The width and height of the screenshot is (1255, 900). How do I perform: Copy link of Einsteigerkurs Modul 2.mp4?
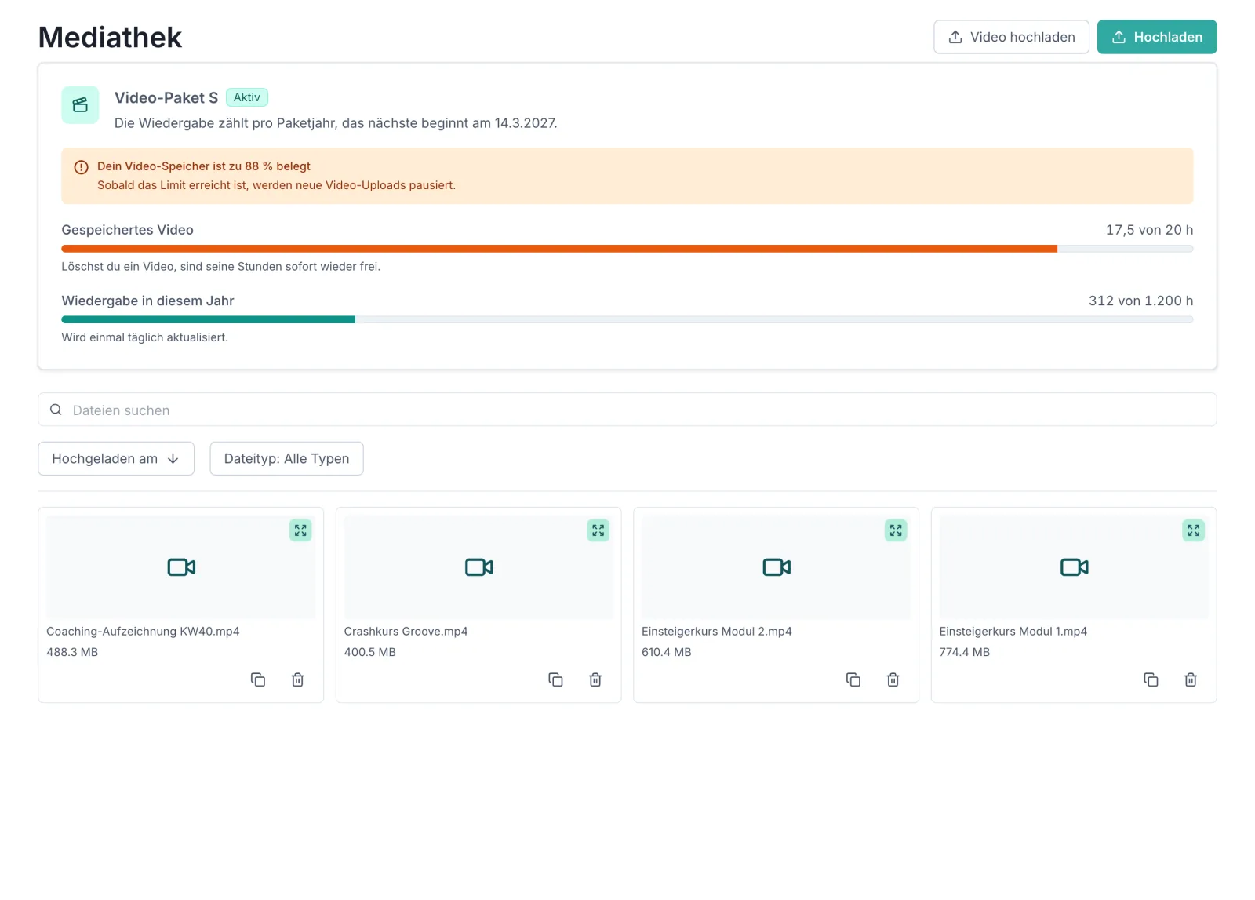point(853,680)
